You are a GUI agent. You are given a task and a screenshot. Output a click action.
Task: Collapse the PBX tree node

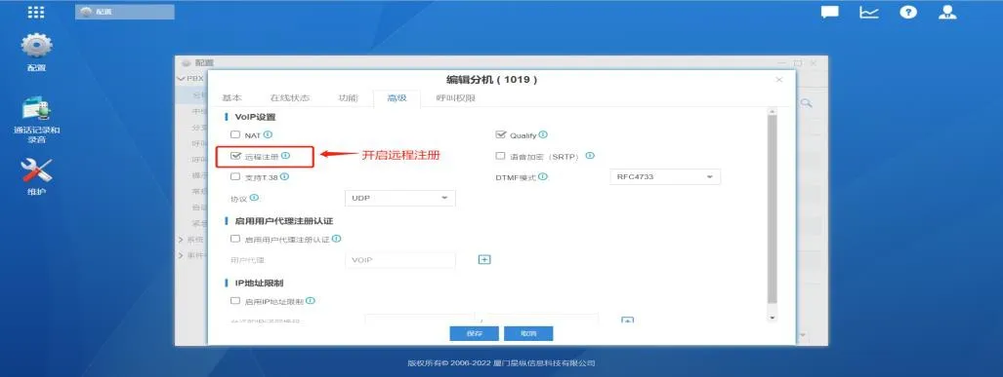(181, 79)
